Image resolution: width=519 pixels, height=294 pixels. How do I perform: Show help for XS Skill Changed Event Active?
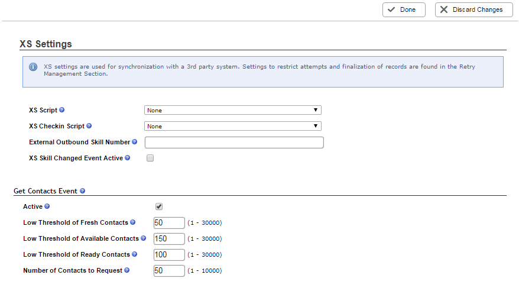coord(128,158)
